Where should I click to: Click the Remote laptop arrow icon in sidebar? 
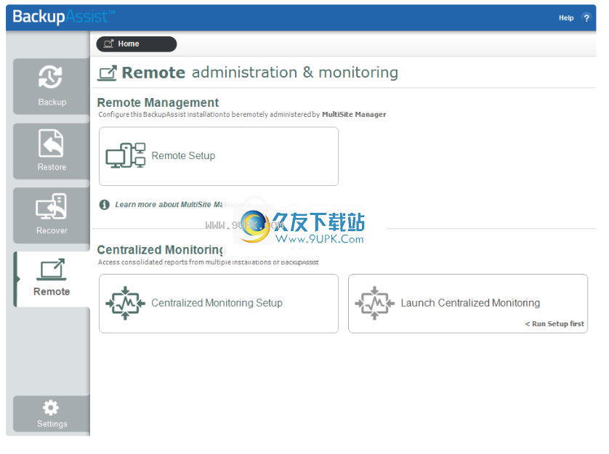coord(52,269)
